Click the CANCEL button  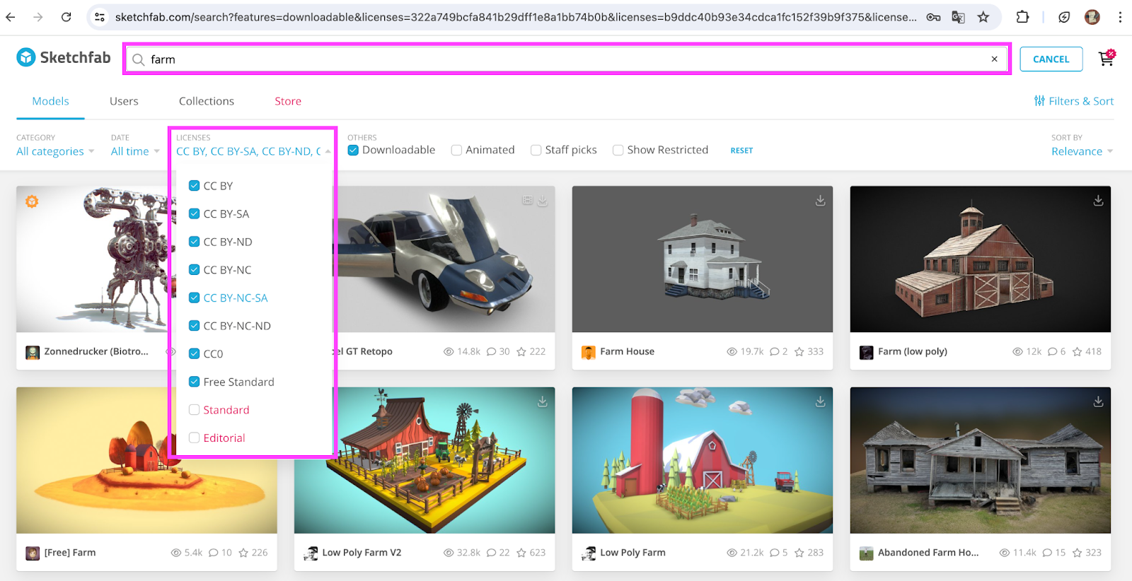pyautogui.click(x=1051, y=59)
